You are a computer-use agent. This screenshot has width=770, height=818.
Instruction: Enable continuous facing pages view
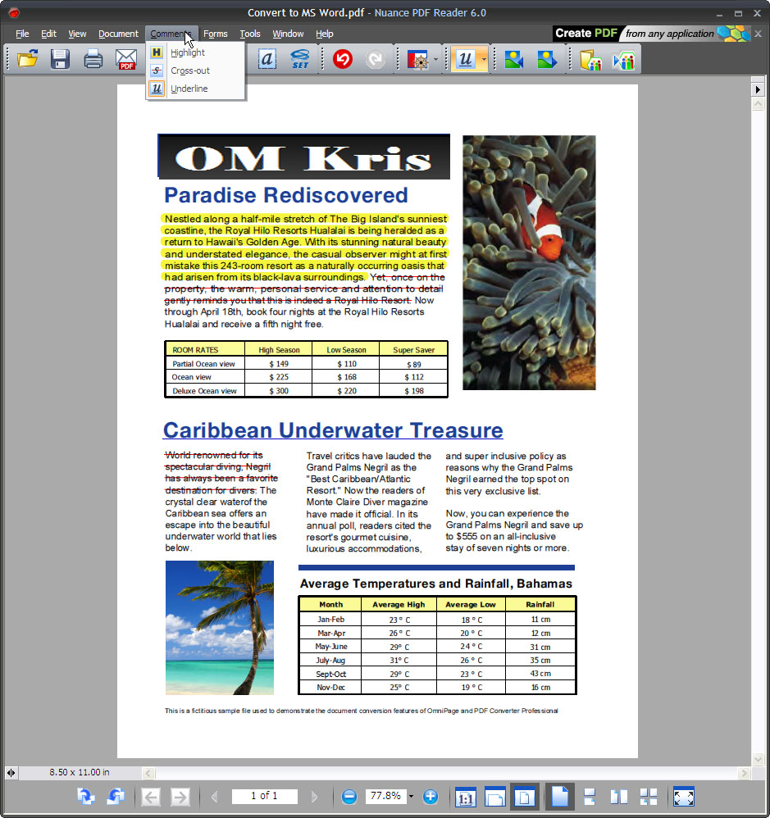click(x=650, y=796)
